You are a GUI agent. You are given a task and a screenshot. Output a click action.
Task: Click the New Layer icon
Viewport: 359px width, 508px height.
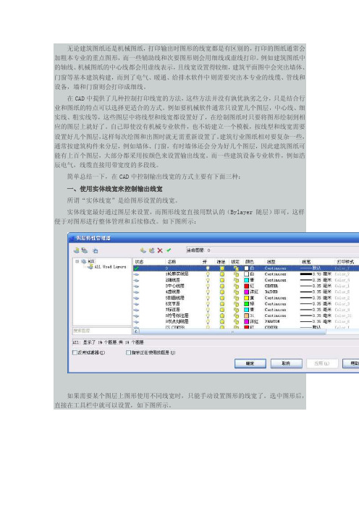point(143,250)
